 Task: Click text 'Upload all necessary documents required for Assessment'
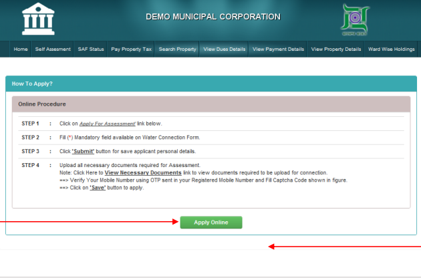[x=130, y=165]
